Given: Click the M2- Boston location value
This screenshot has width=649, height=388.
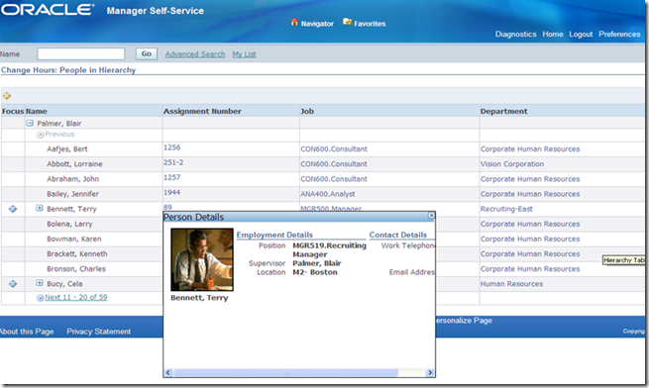Looking at the screenshot, I should point(315,272).
